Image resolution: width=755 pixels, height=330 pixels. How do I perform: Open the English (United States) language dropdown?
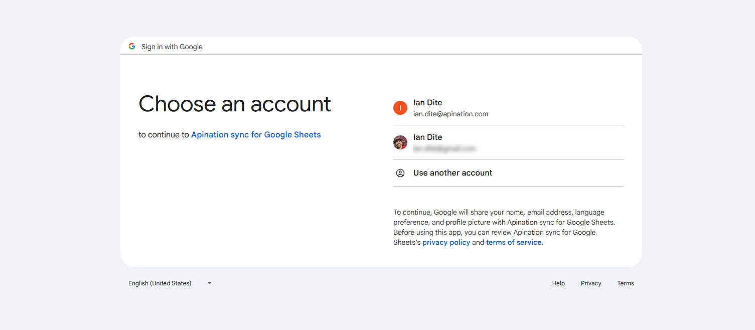pyautogui.click(x=170, y=283)
